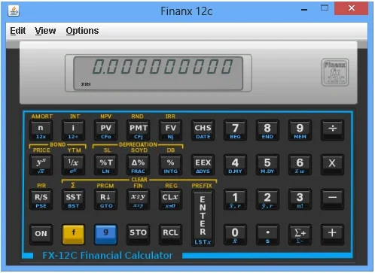Click the %T LN key
Screen dimensions: 375x273
[105, 165]
